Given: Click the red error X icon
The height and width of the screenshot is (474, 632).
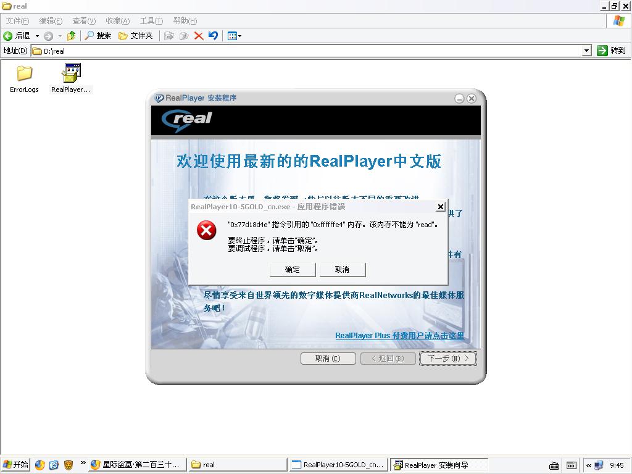Looking at the screenshot, I should pyautogui.click(x=206, y=230).
